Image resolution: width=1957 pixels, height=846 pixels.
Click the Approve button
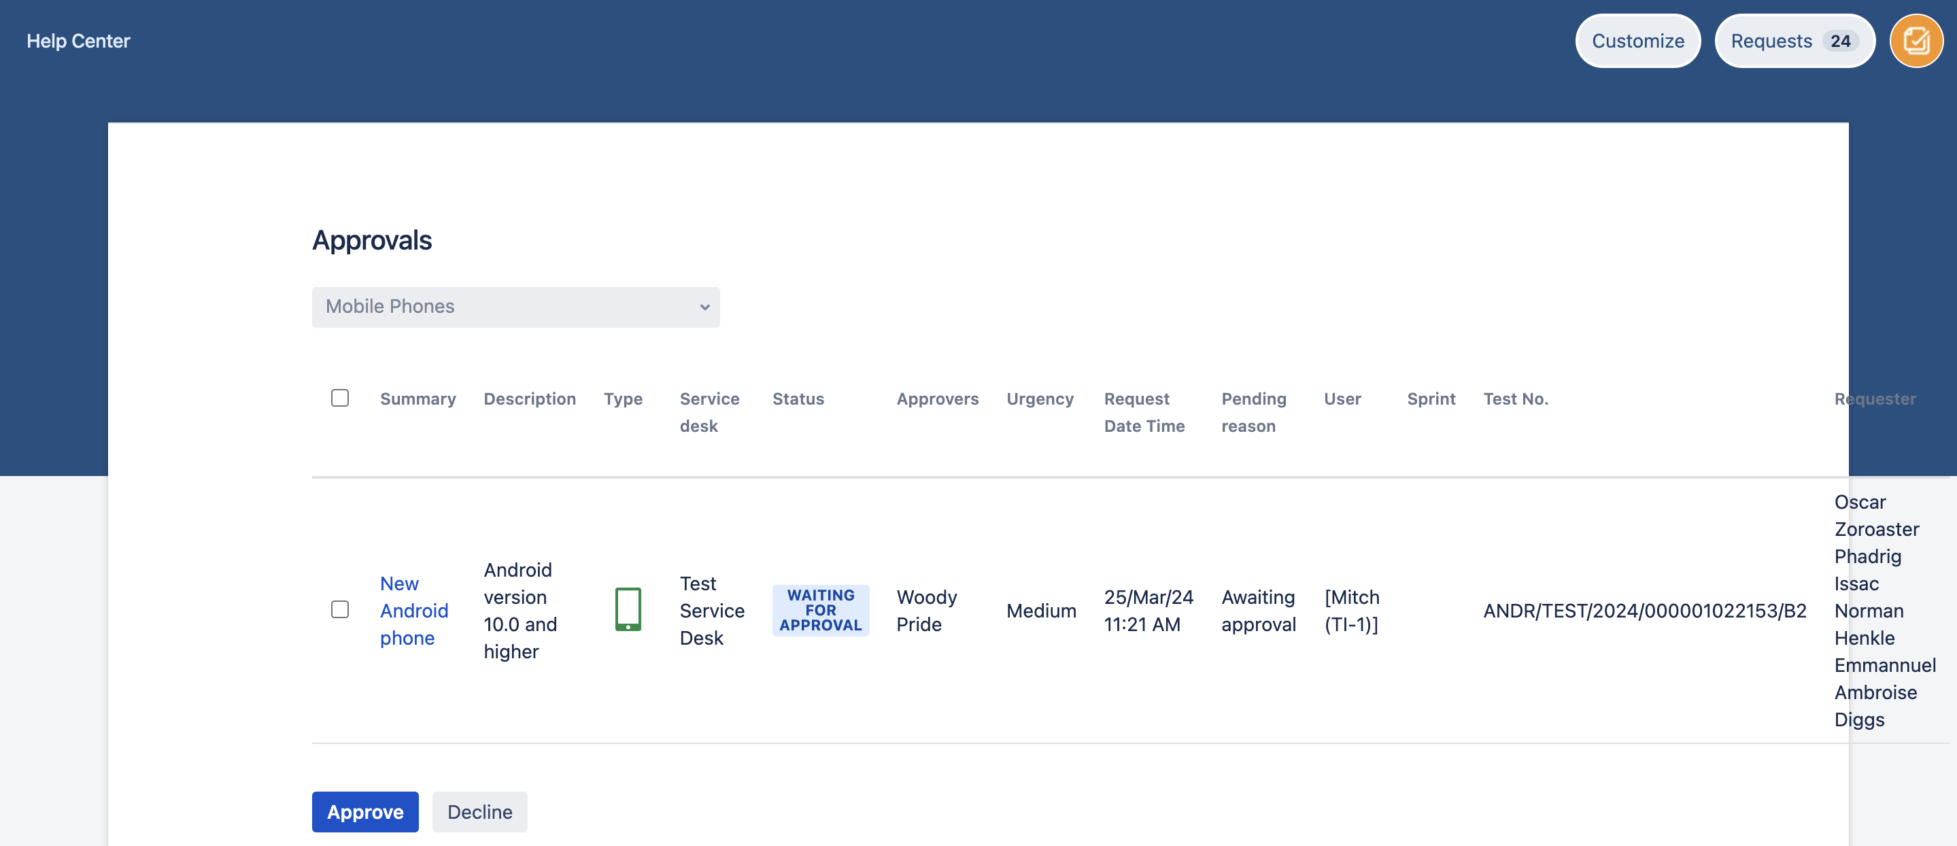pos(364,811)
